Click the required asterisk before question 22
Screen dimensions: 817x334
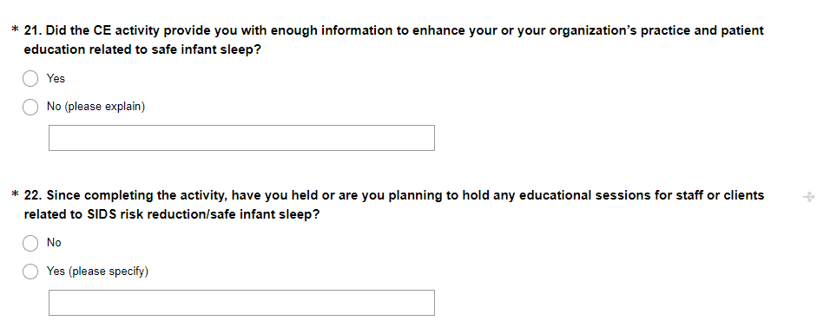pyautogui.click(x=15, y=195)
